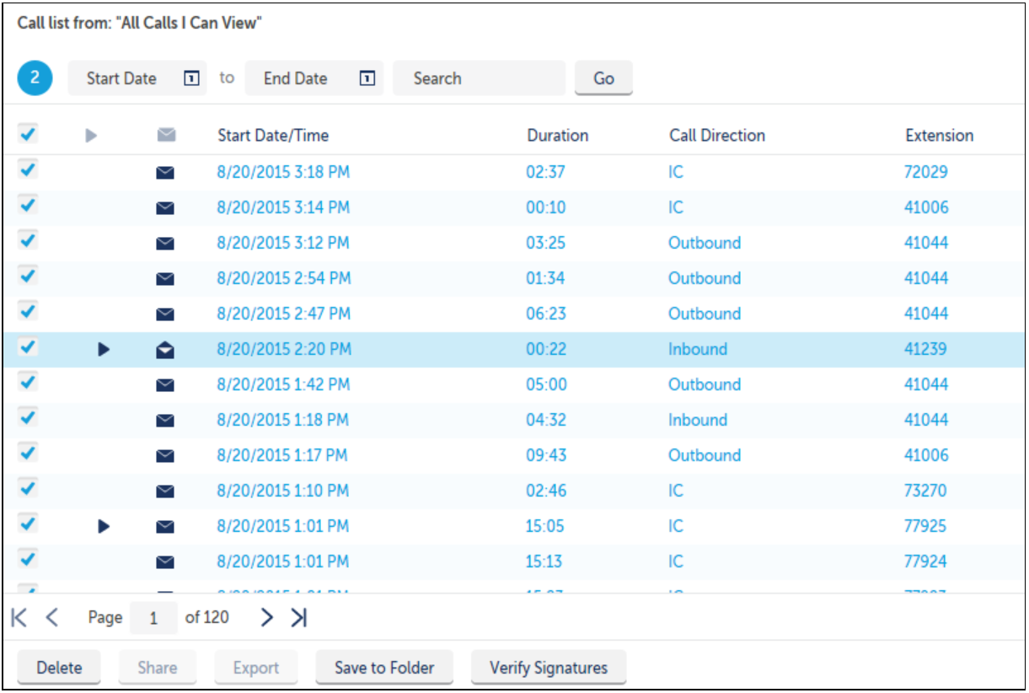This screenshot has width=1029, height=693.
Task: Go to the previous page
Action: click(52, 618)
